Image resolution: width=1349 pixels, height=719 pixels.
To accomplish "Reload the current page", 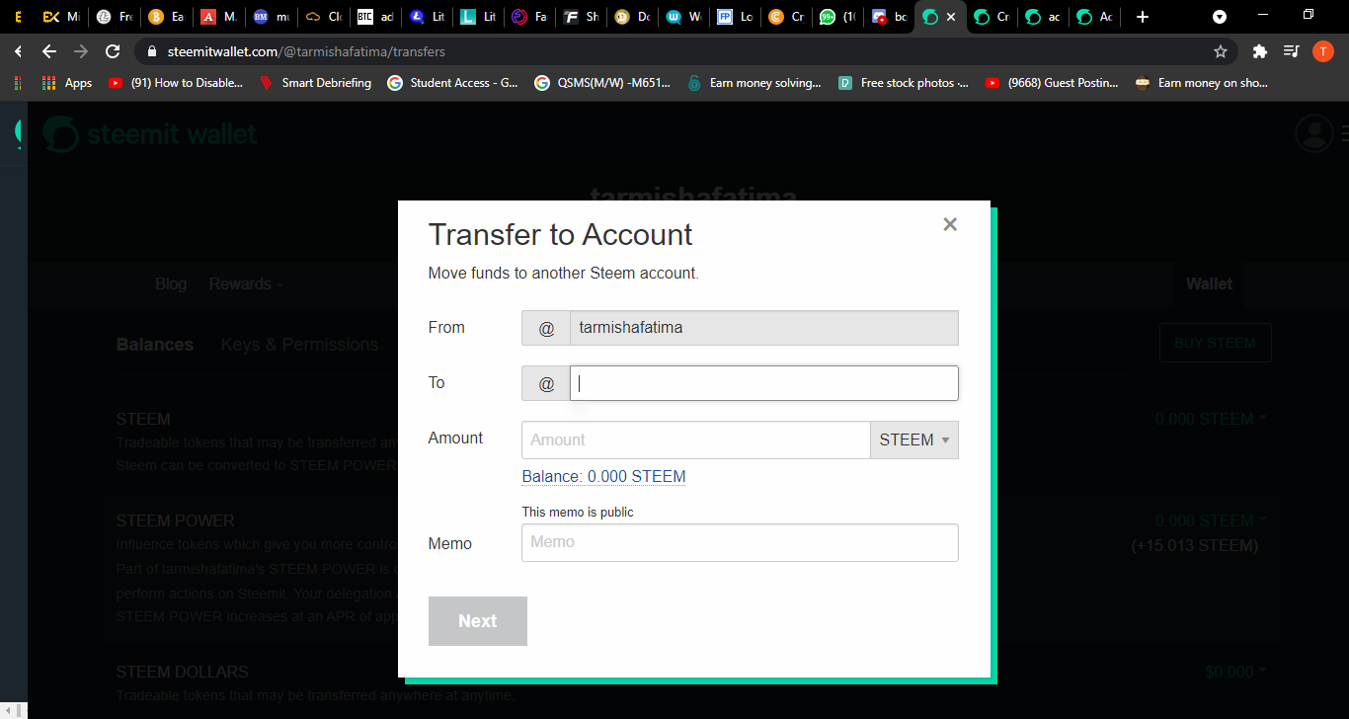I will pyautogui.click(x=113, y=51).
